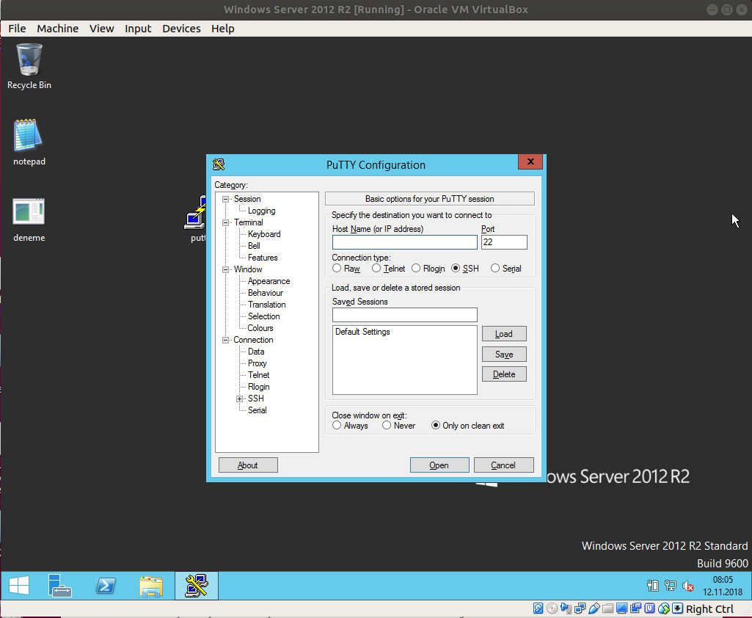The height and width of the screenshot is (618, 752).
Task: Open the network tray icon
Action: point(671,586)
